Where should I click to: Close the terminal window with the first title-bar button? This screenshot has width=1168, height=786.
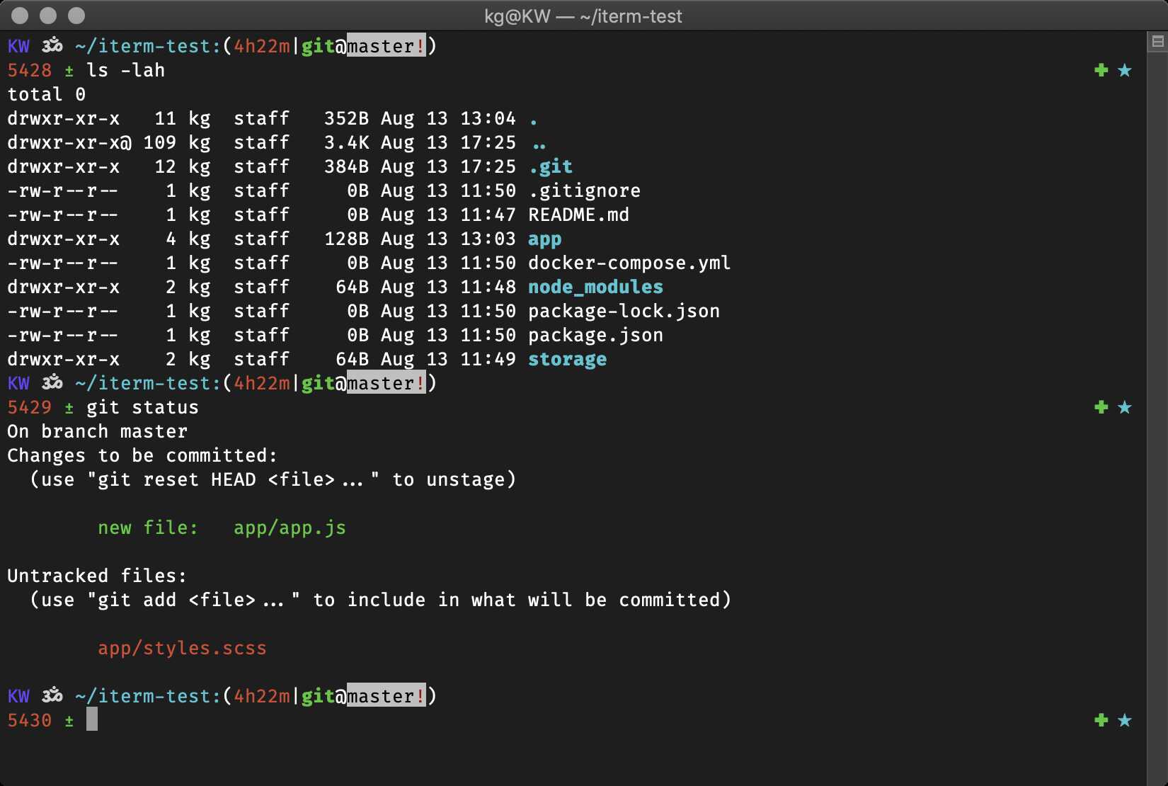pos(21,16)
